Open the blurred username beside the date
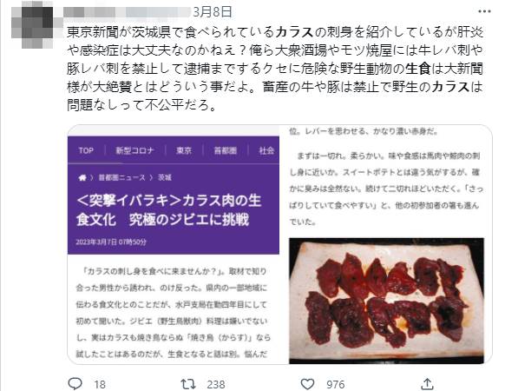The image size is (505, 391). tap(127, 12)
